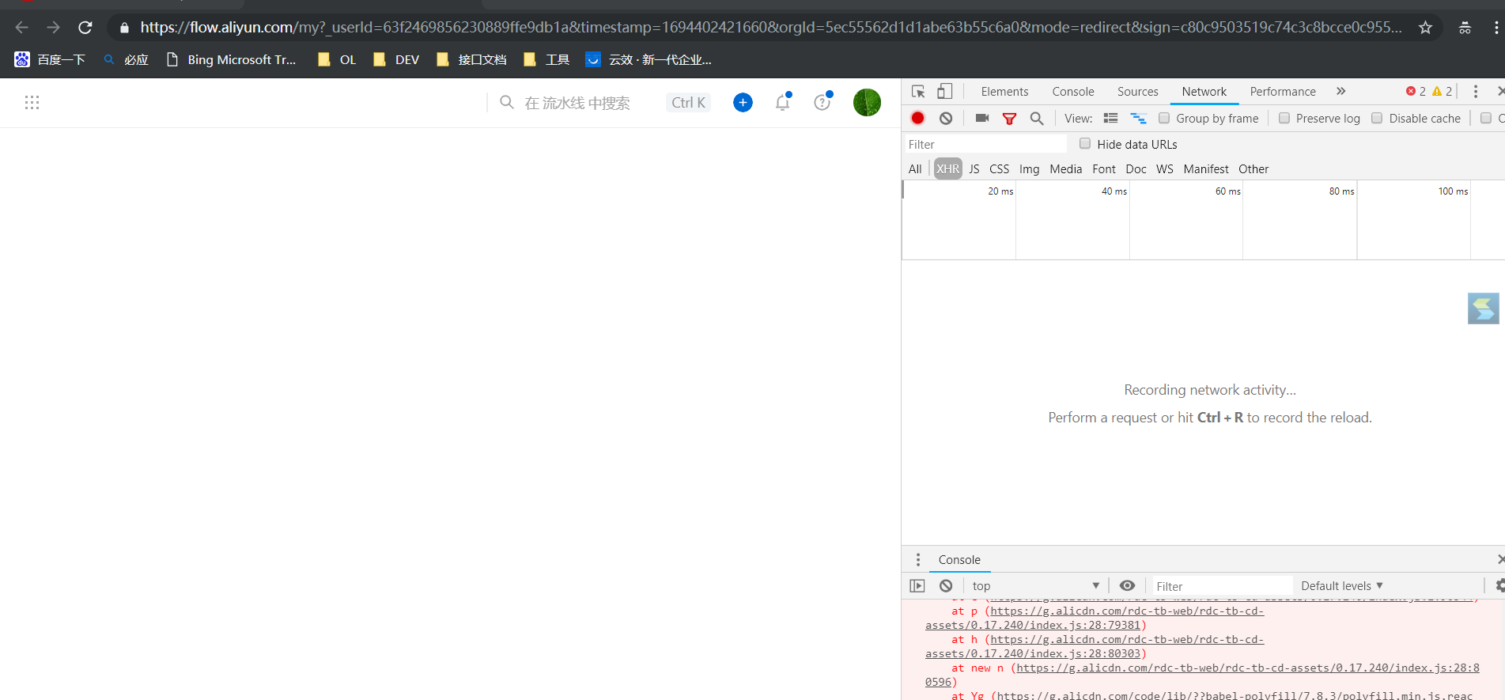Screen dimensions: 1505x700
Task: Open DevTools customize menu
Action: pos(1476,92)
